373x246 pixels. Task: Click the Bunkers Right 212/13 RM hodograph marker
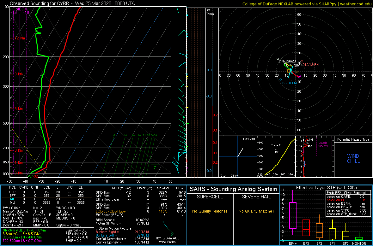coord(302,61)
